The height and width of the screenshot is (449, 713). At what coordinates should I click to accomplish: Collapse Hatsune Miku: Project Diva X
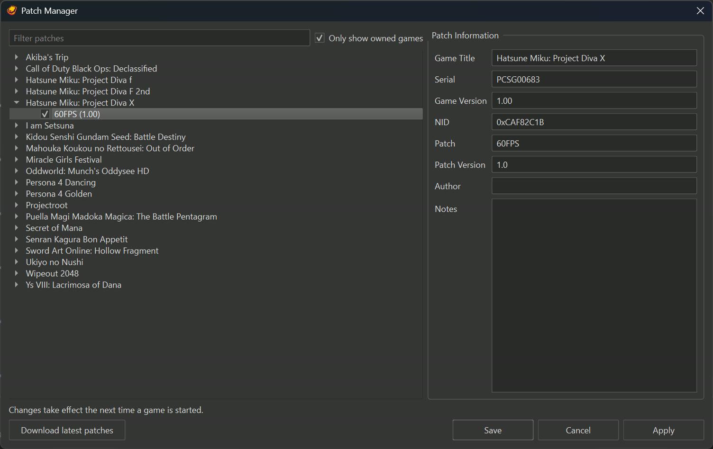(17, 102)
